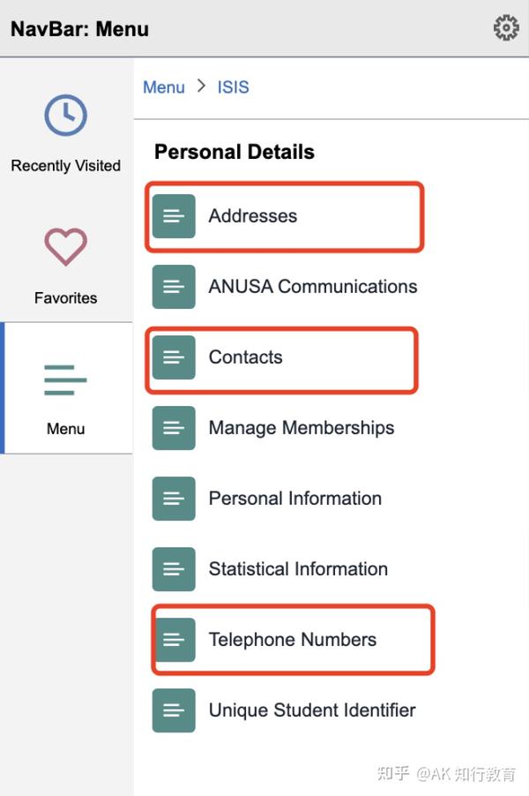The image size is (529, 796).
Task: Click the icon next to Manage Memberships
Action: pyautogui.click(x=174, y=427)
